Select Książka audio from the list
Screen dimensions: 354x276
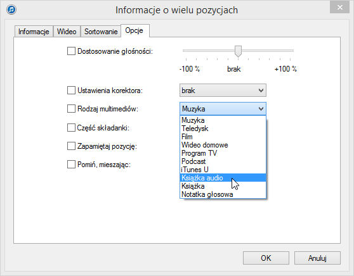(223, 178)
